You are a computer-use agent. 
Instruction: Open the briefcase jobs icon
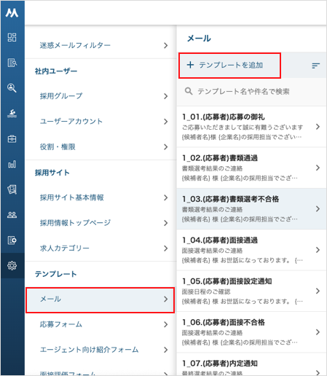pyautogui.click(x=12, y=138)
